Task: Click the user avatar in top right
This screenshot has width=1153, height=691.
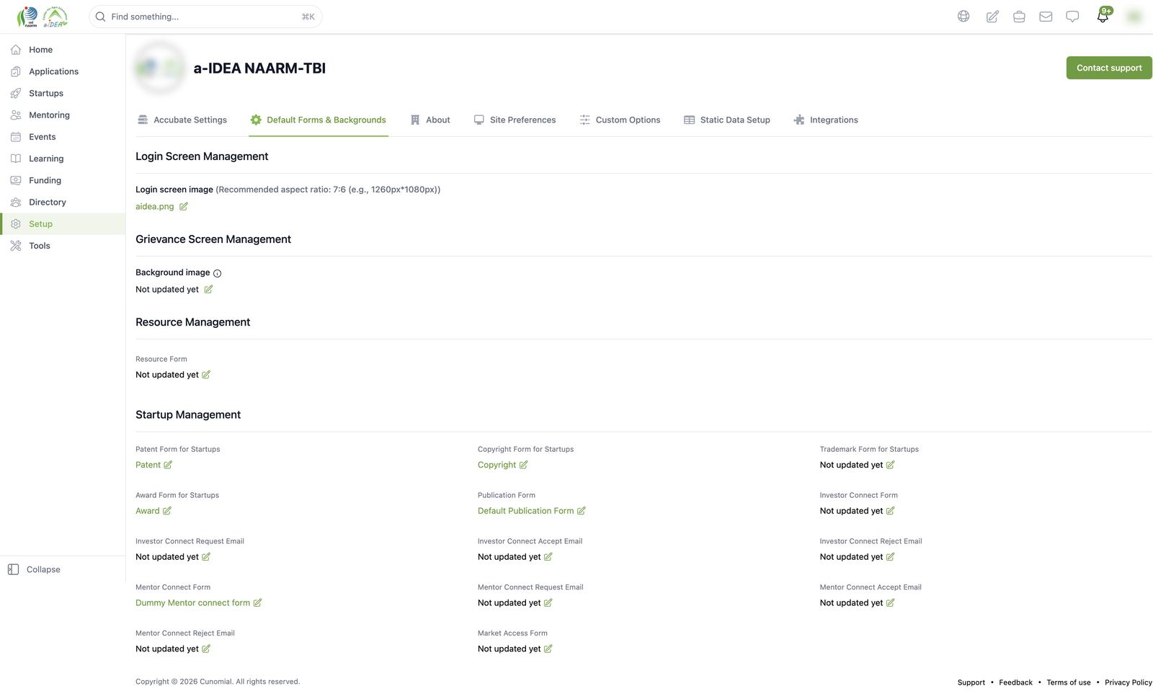Action: point(1134,17)
